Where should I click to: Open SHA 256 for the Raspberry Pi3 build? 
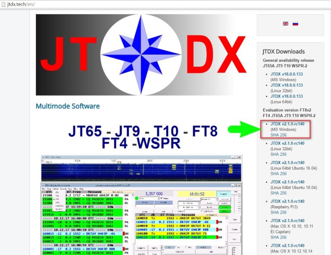pos(278,212)
